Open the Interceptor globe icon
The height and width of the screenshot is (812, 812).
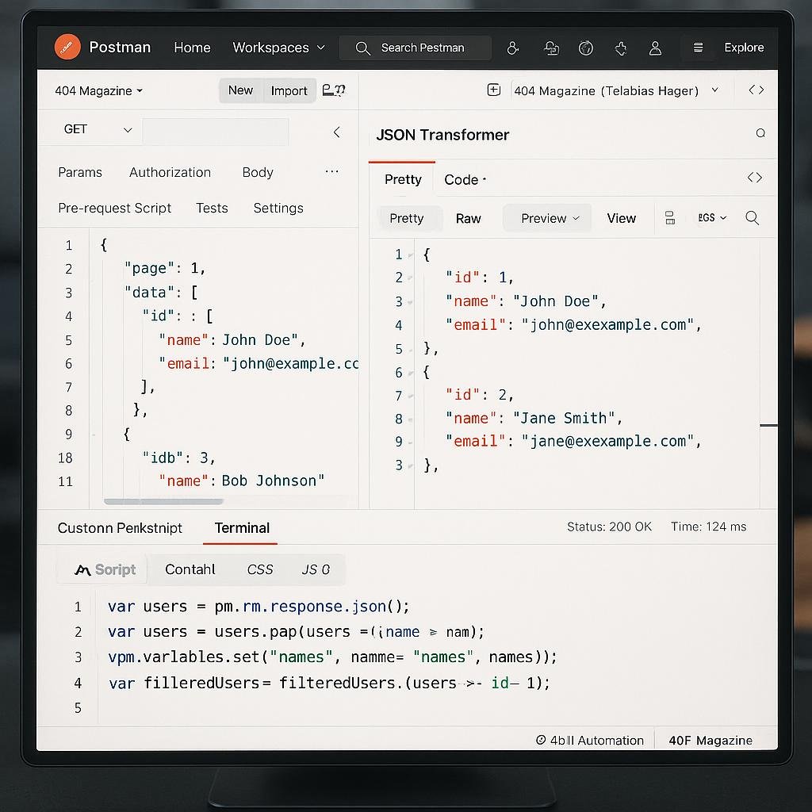(586, 48)
